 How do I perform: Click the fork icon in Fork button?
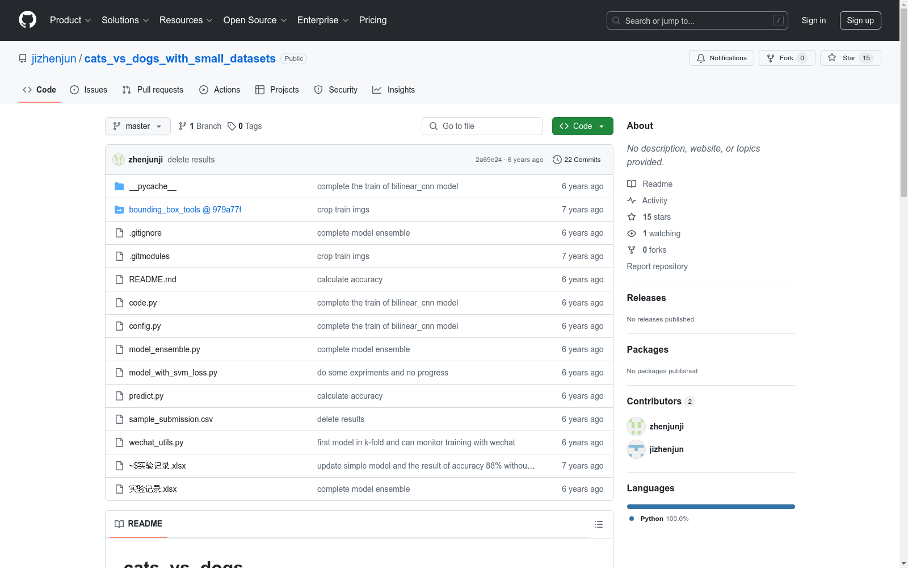point(771,58)
